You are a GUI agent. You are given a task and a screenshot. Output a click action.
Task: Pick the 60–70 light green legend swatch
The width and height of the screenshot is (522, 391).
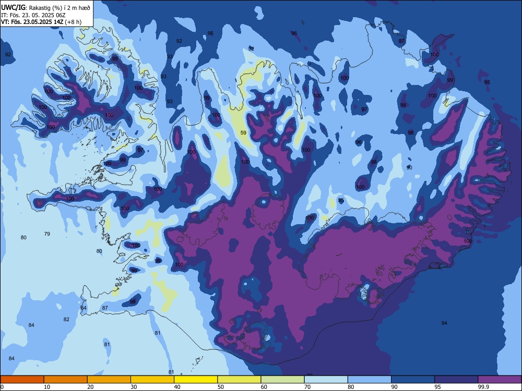[282, 380]
